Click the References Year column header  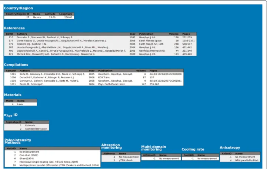pos(133,34)
